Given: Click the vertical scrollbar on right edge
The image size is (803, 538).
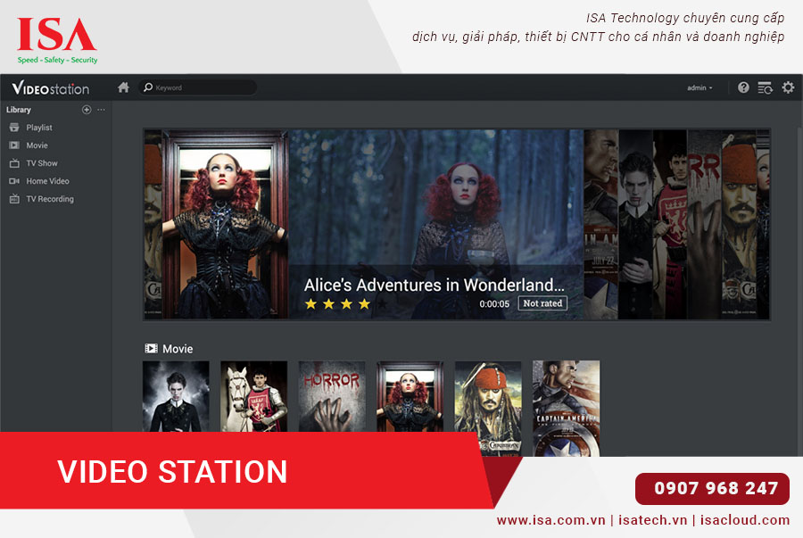Looking at the screenshot, I should coord(800,277).
